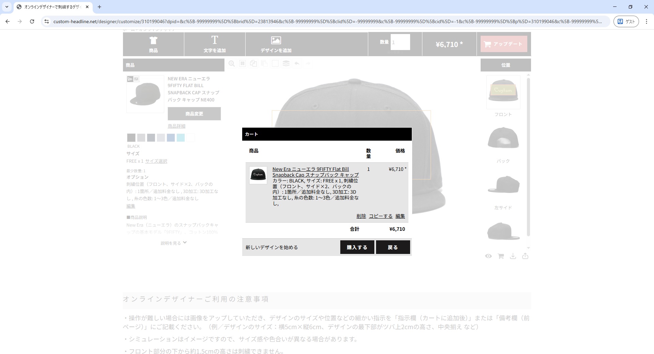Click 削除 to remove the cart item
Viewport: 654px width, 354px height.
[x=361, y=216]
